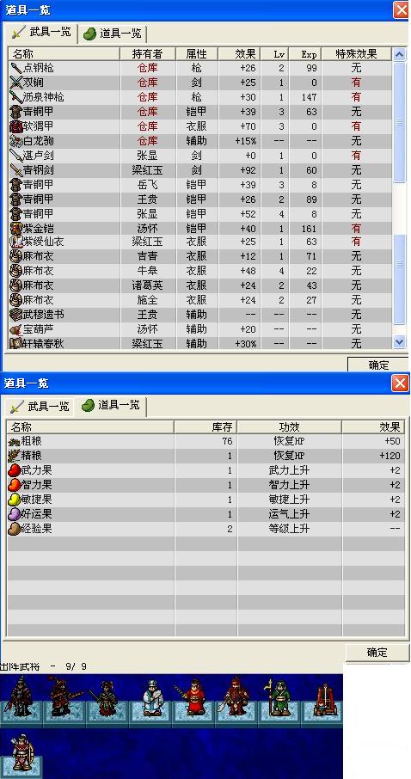
Task: Select 麻布衣 icon held by 吉青
Action: 15,257
